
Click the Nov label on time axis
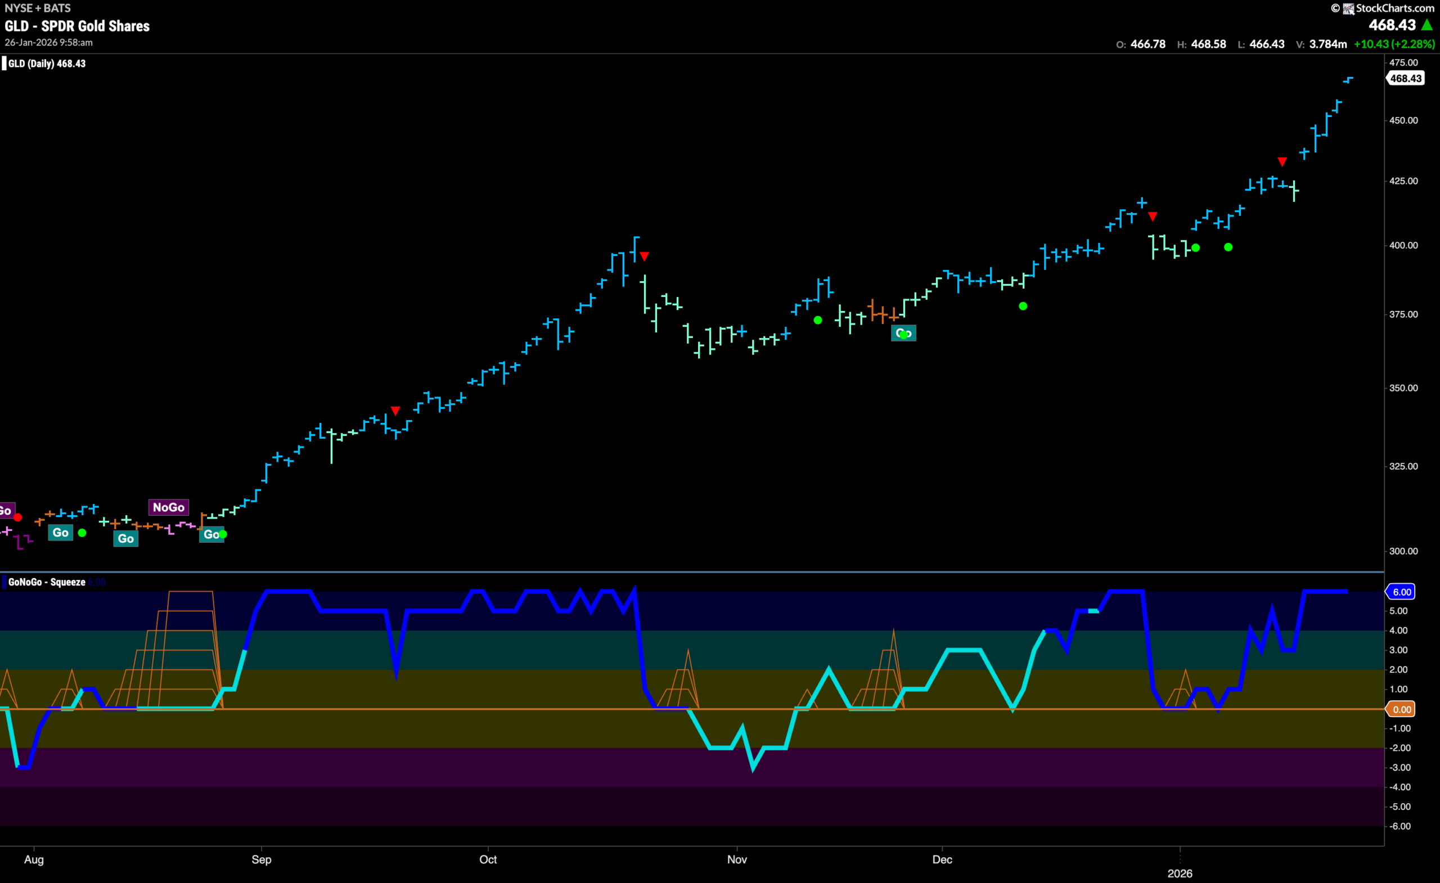point(737,859)
